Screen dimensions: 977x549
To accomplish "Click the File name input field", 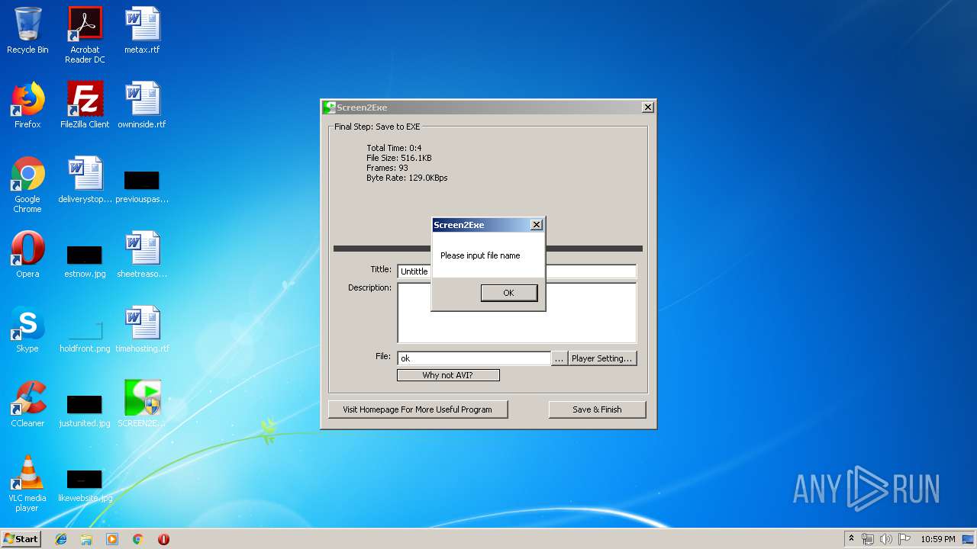I will (x=473, y=358).
